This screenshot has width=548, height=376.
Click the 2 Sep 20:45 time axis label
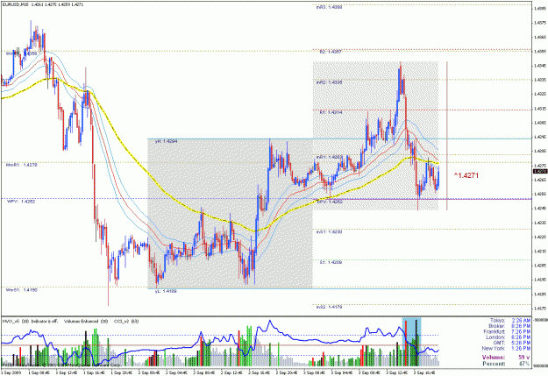click(288, 372)
